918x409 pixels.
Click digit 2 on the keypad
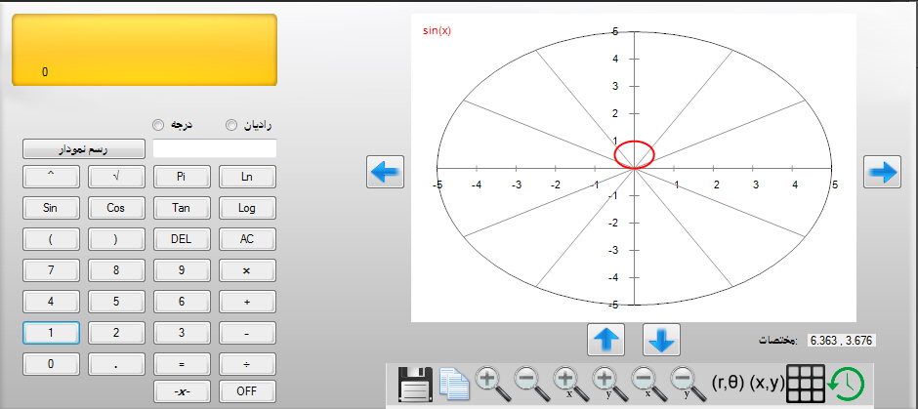[116, 332]
